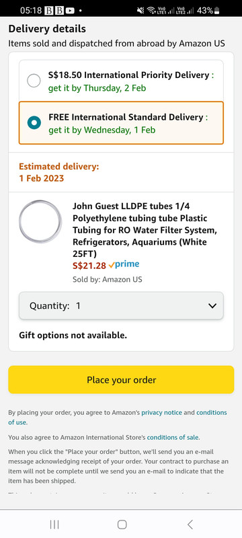Image resolution: width=242 pixels, height=538 pixels.
Task: Tap the Quantity dropdown chevron arrow
Action: click(212, 306)
